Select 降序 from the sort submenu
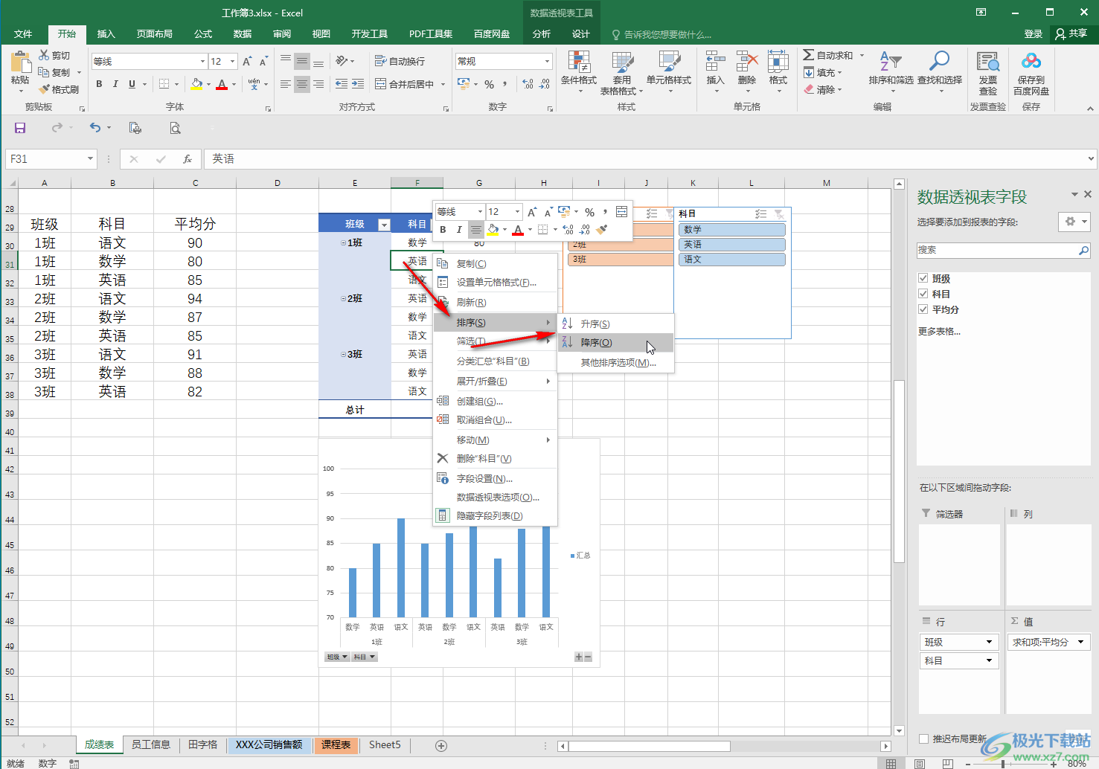The width and height of the screenshot is (1099, 769). tap(597, 343)
